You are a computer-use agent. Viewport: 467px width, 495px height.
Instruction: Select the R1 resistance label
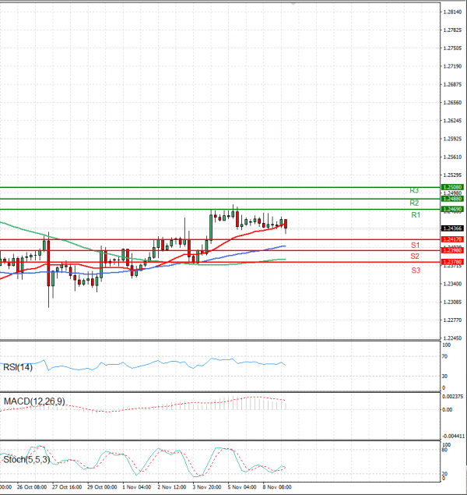pos(416,214)
